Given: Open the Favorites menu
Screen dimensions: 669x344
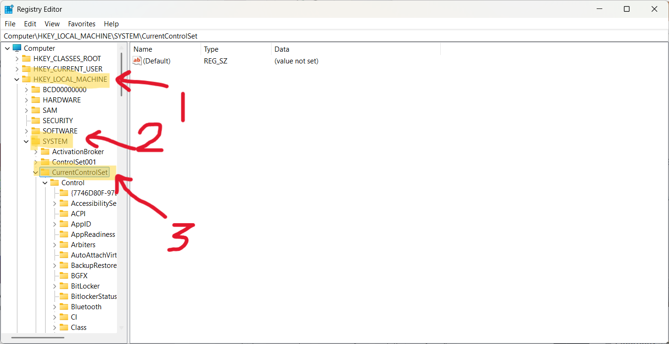Looking at the screenshot, I should (x=82, y=23).
